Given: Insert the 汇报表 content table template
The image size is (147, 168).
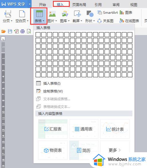Looking at the screenshot, I should [53, 129].
